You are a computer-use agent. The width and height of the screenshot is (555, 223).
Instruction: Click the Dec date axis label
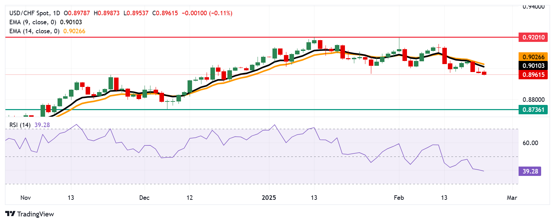point(144,198)
